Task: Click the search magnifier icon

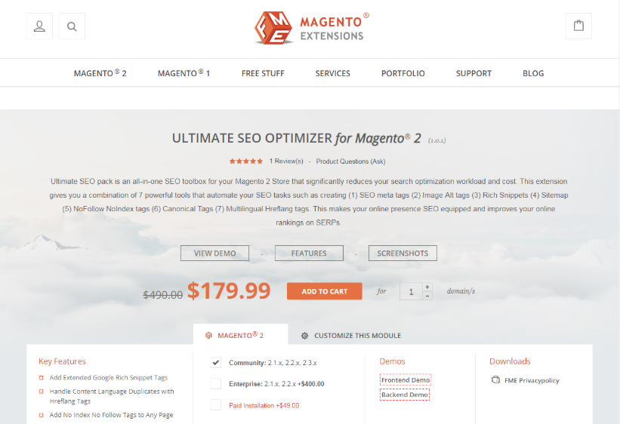Action: [x=72, y=26]
